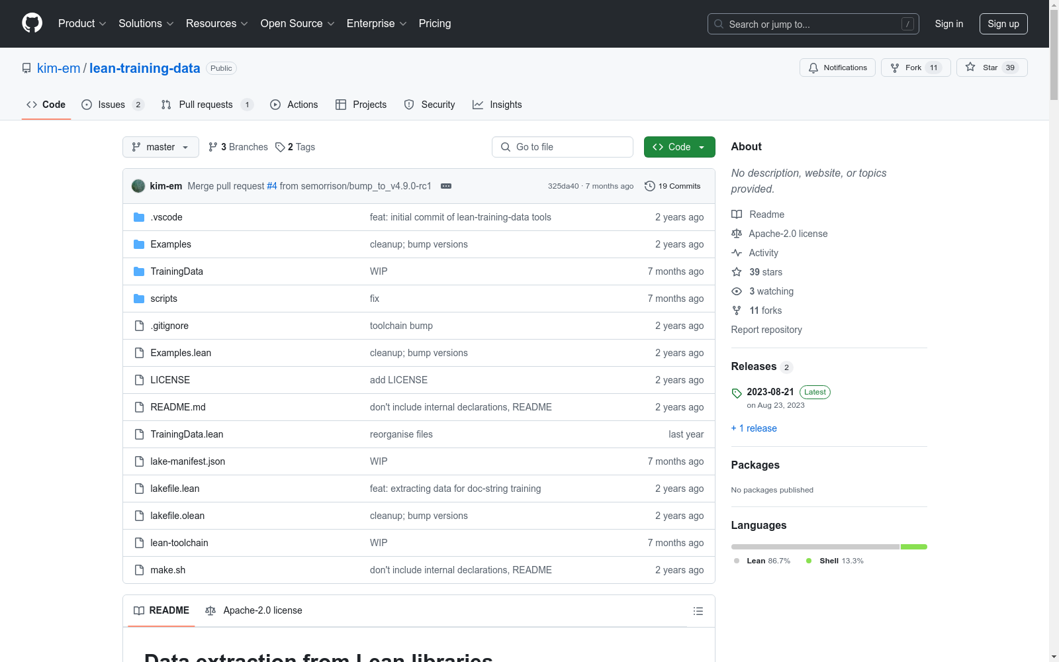Open the README.md file
This screenshot has height=662, width=1059.
tap(178, 407)
